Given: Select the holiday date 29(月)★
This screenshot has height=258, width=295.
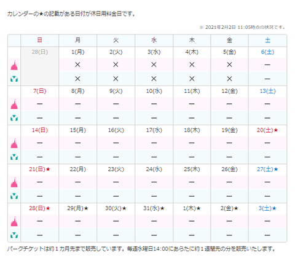Looking at the screenshot, I should coord(77,208).
